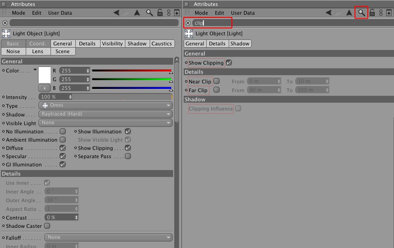Switch to the Caustics tab

(161, 44)
